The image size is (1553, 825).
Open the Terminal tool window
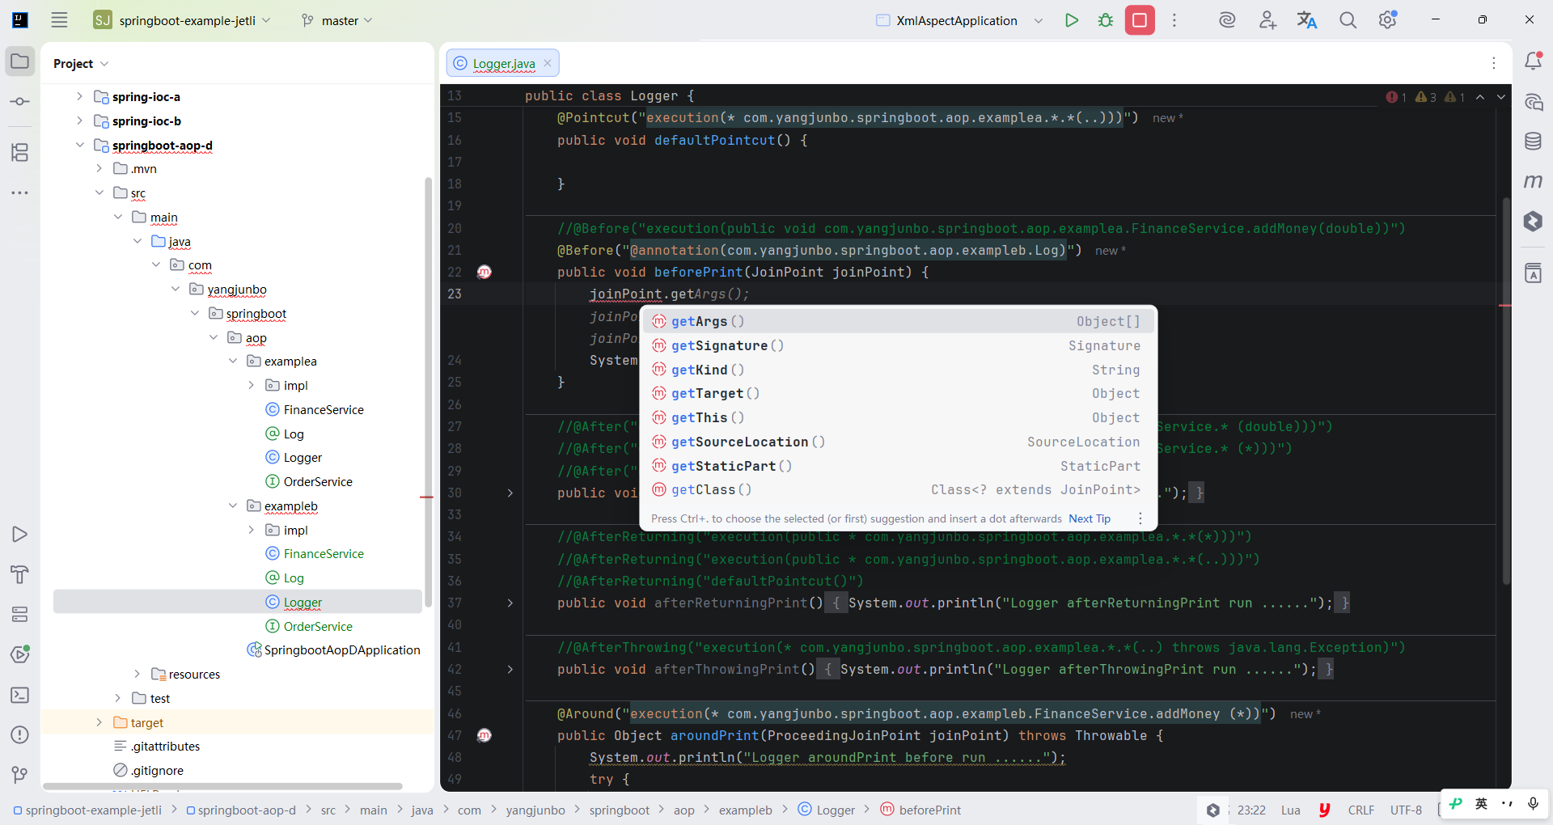(x=20, y=695)
